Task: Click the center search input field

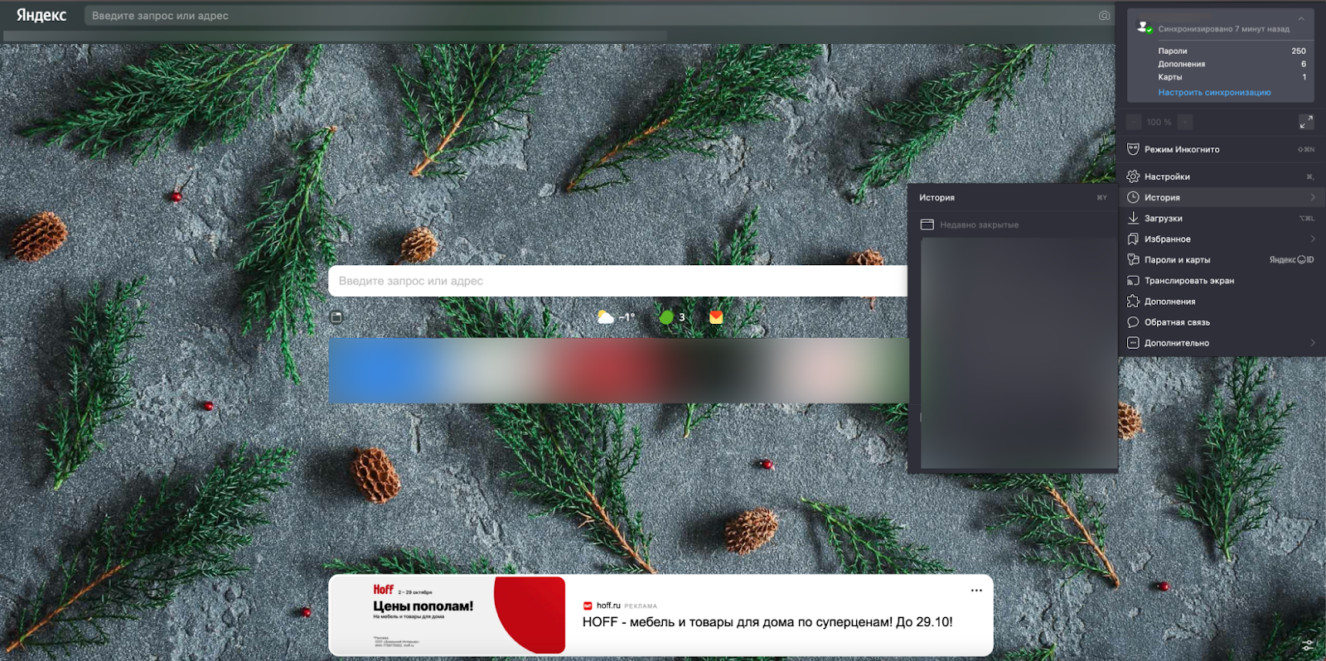Action: tap(617, 281)
